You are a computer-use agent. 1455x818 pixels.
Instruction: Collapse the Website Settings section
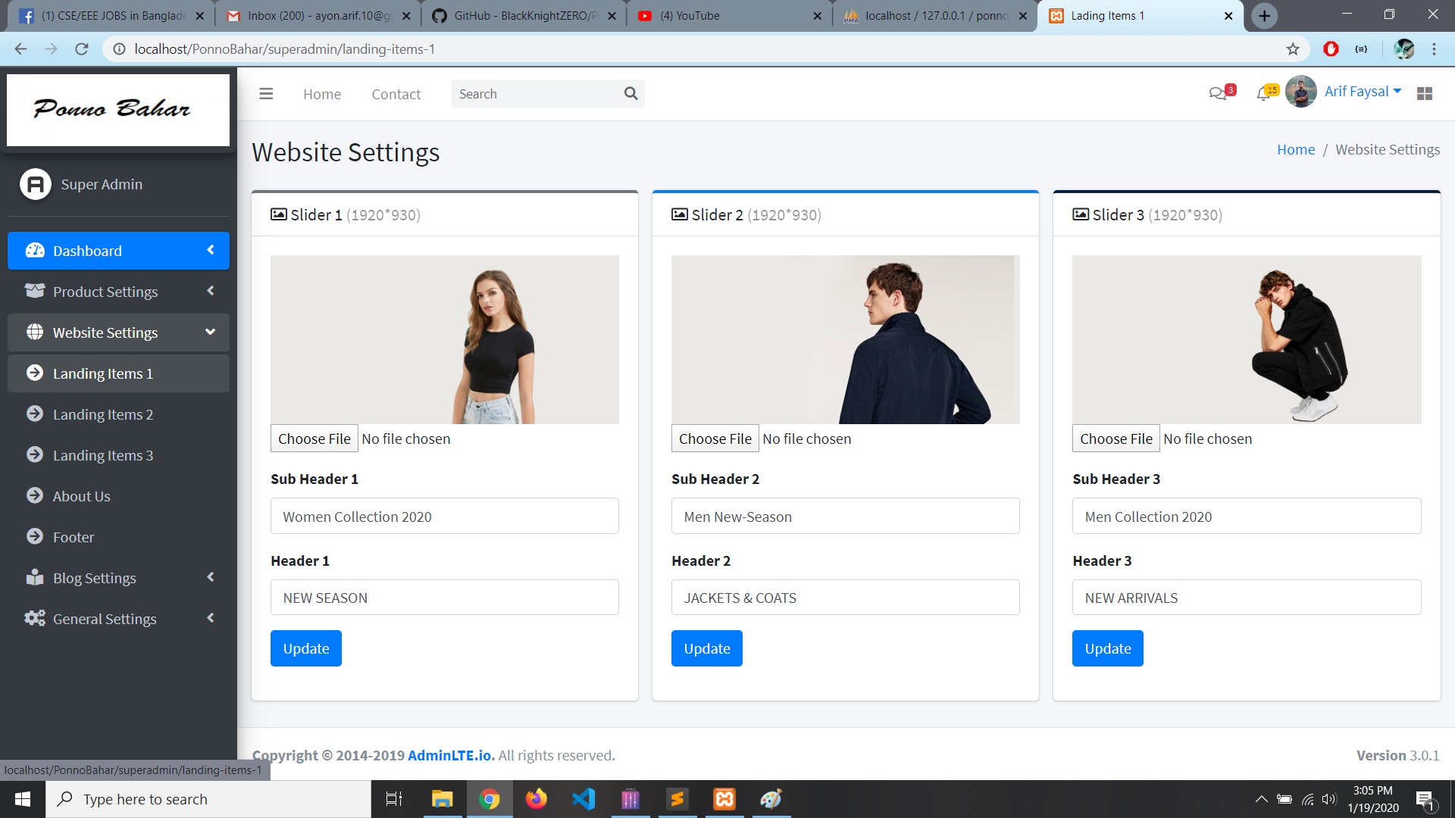(x=210, y=332)
